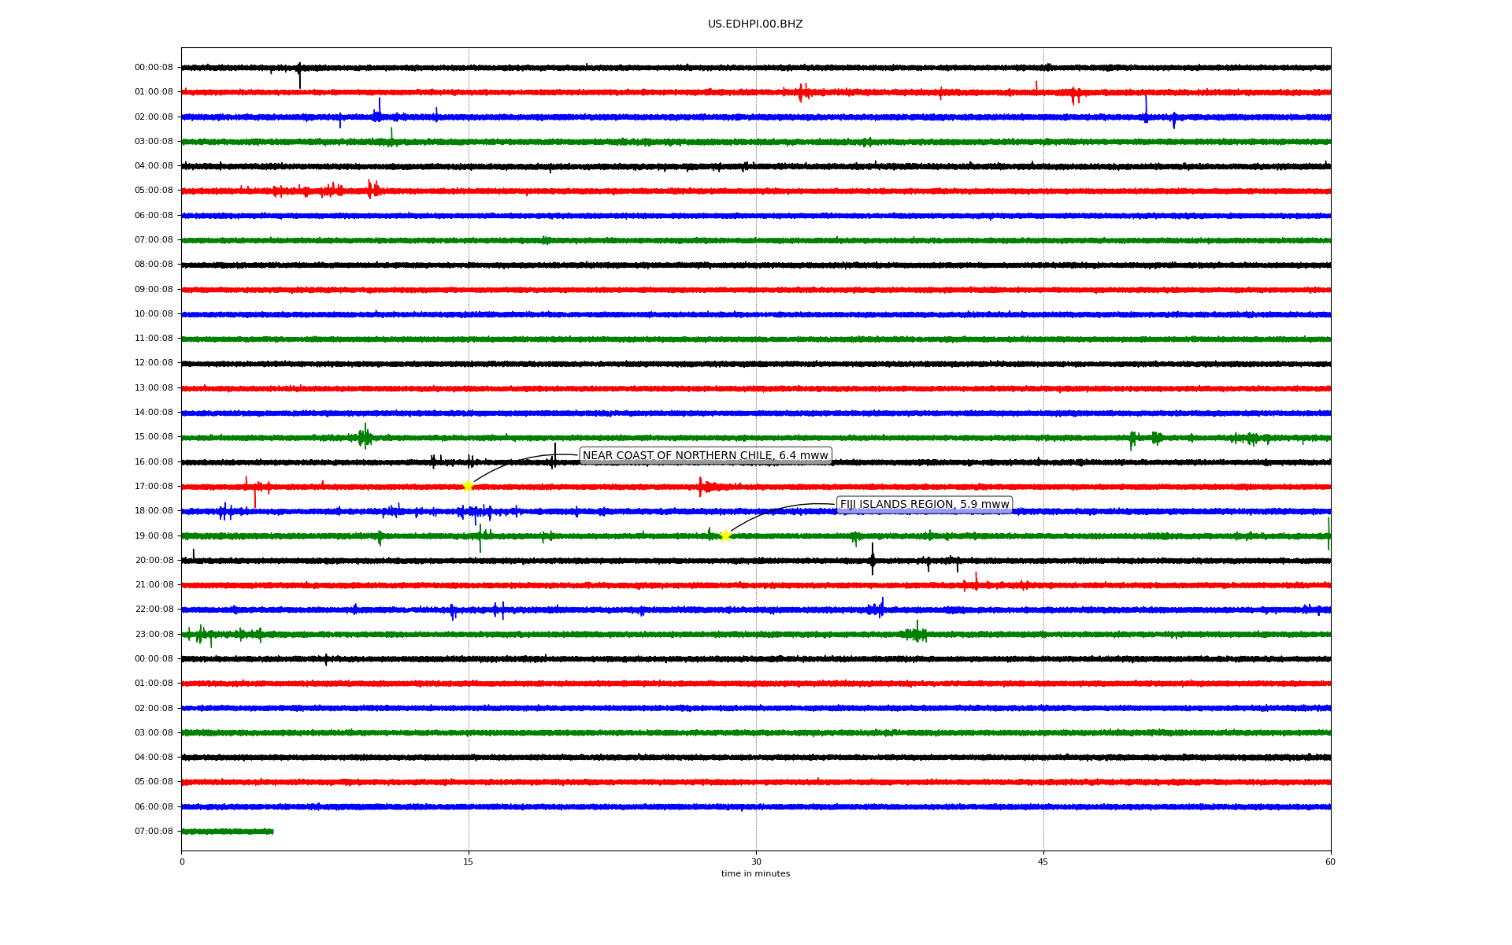The height and width of the screenshot is (945, 1512).
Task: Select the FIJI ISLANDS REGION 5.9 mww annotation
Action: point(925,505)
